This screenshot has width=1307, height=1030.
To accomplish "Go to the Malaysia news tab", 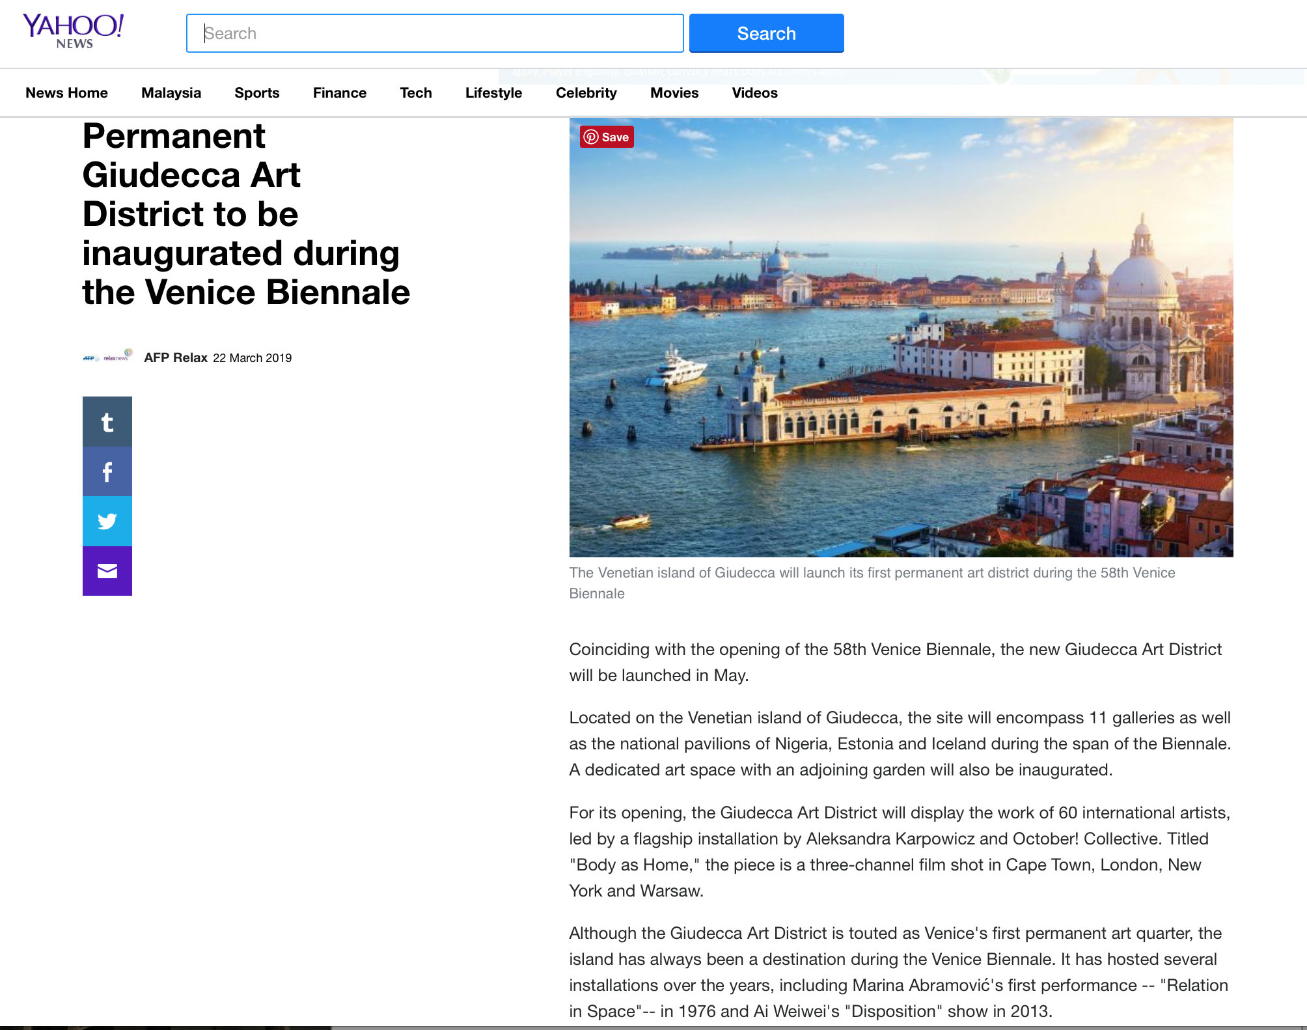I will pyautogui.click(x=171, y=92).
